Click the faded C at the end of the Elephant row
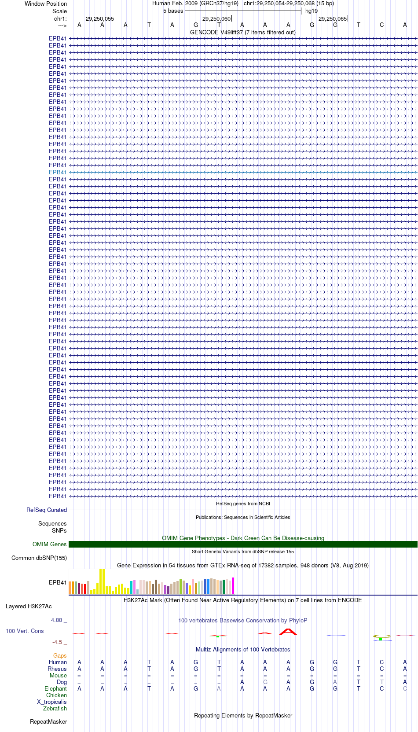Viewport: 418px width, 732px height. tap(405, 688)
